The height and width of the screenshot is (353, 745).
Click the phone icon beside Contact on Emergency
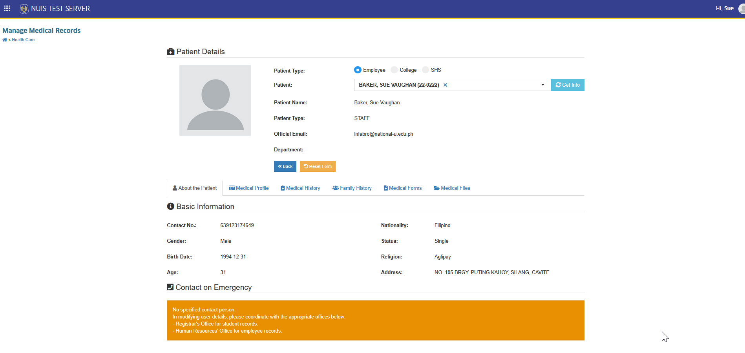tap(170, 287)
